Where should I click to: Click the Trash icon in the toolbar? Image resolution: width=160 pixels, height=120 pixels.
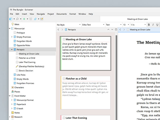click(x=31, y=19)
